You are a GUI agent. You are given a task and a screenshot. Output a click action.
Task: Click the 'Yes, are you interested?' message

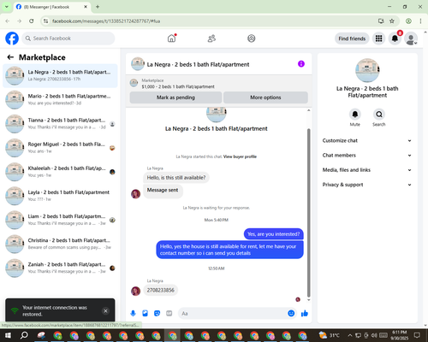pyautogui.click(x=273, y=234)
